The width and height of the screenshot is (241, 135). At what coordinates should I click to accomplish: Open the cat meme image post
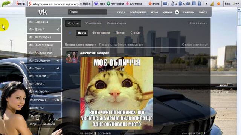[x=117, y=93]
